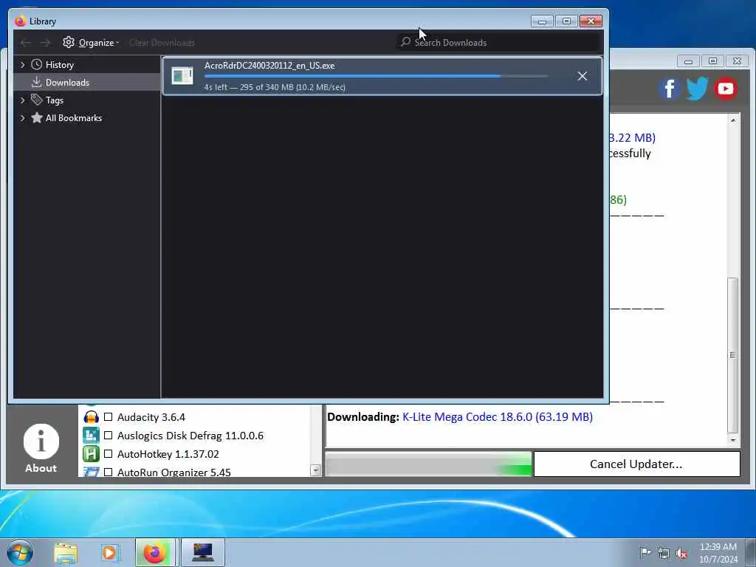This screenshot has height=567, width=756.
Task: Expand the Tags tree node
Action: 22,100
